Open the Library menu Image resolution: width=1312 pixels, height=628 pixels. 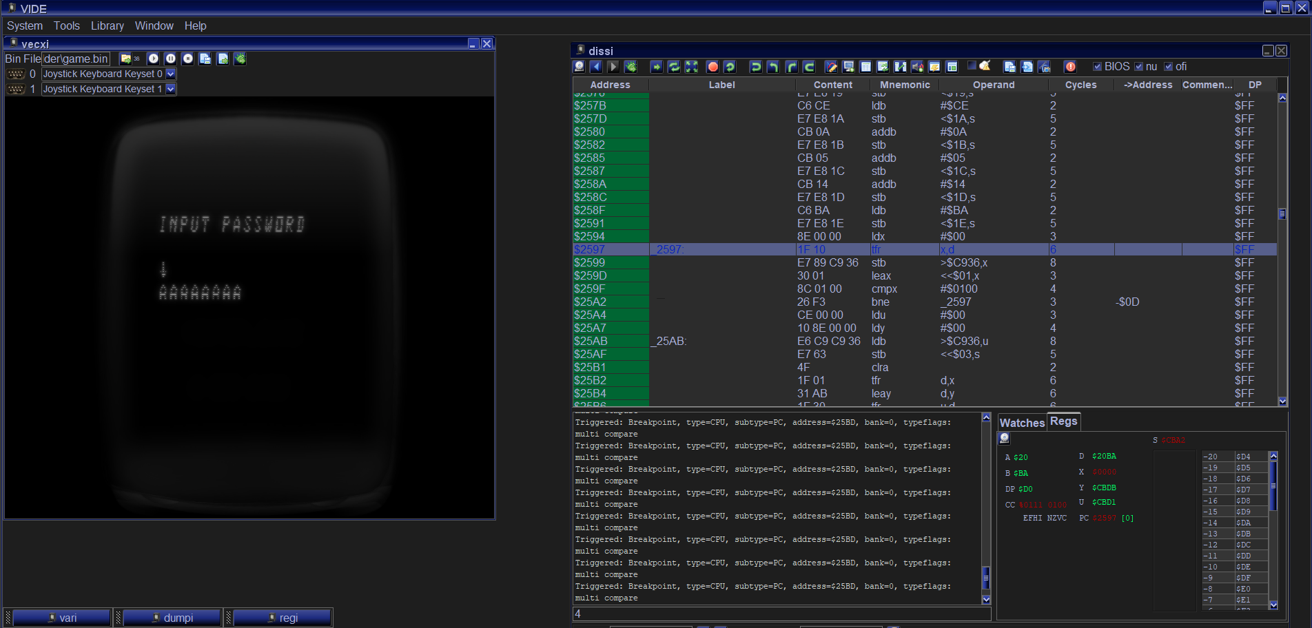pyautogui.click(x=107, y=25)
